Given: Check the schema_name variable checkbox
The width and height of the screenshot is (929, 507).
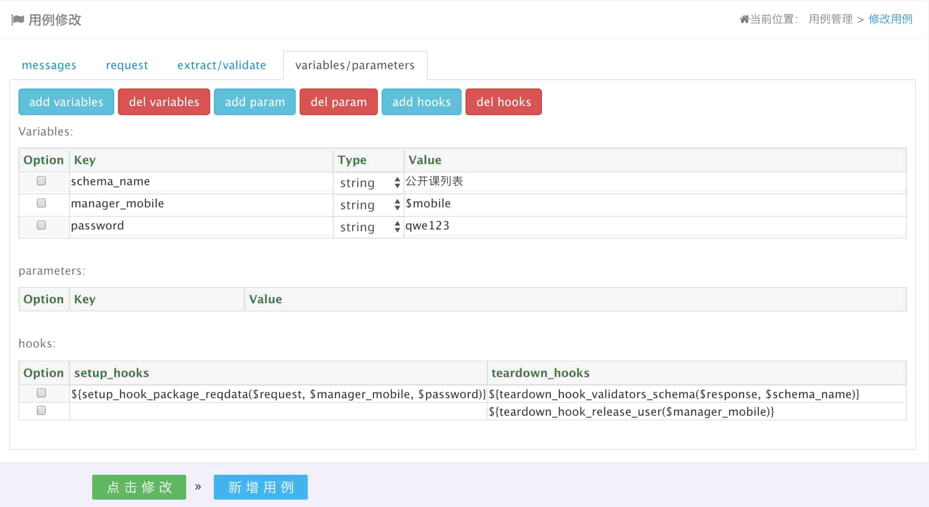Looking at the screenshot, I should point(41,181).
